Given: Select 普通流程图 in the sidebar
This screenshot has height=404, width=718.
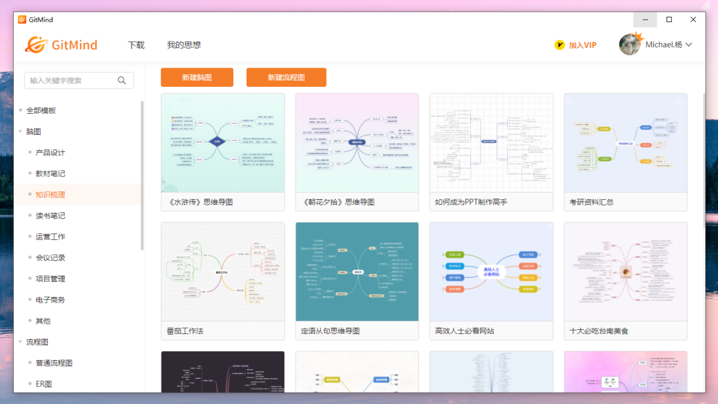Looking at the screenshot, I should coord(54,363).
